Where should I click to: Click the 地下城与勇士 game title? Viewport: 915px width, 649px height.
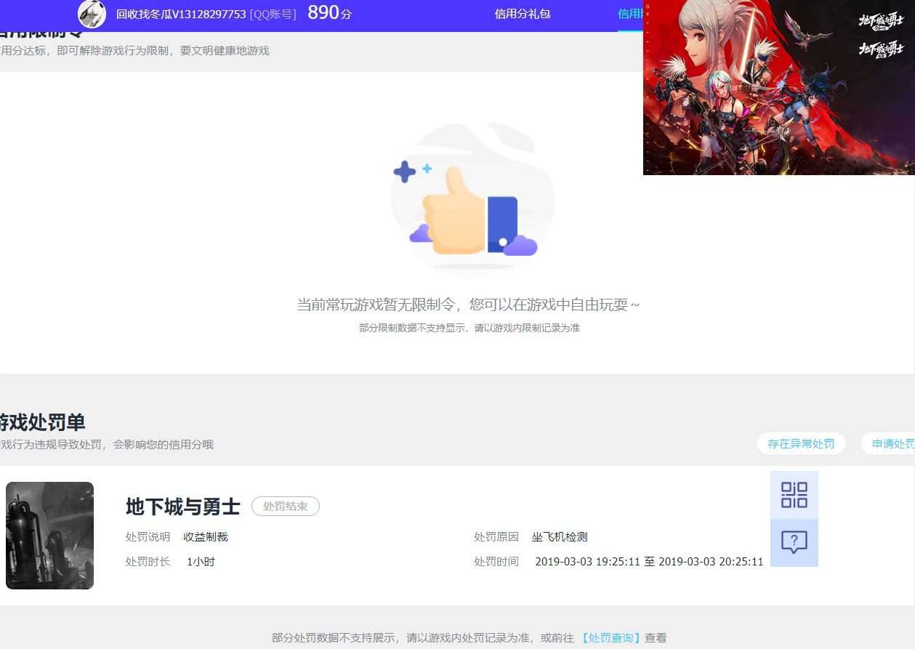pos(183,507)
